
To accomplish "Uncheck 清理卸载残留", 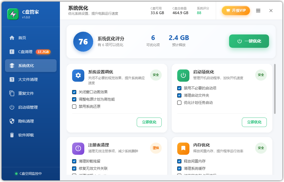I will point(74,161).
